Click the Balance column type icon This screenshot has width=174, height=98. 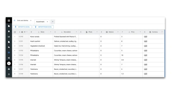(x=107, y=32)
